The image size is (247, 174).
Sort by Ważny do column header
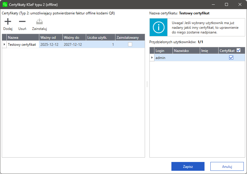click(74, 37)
